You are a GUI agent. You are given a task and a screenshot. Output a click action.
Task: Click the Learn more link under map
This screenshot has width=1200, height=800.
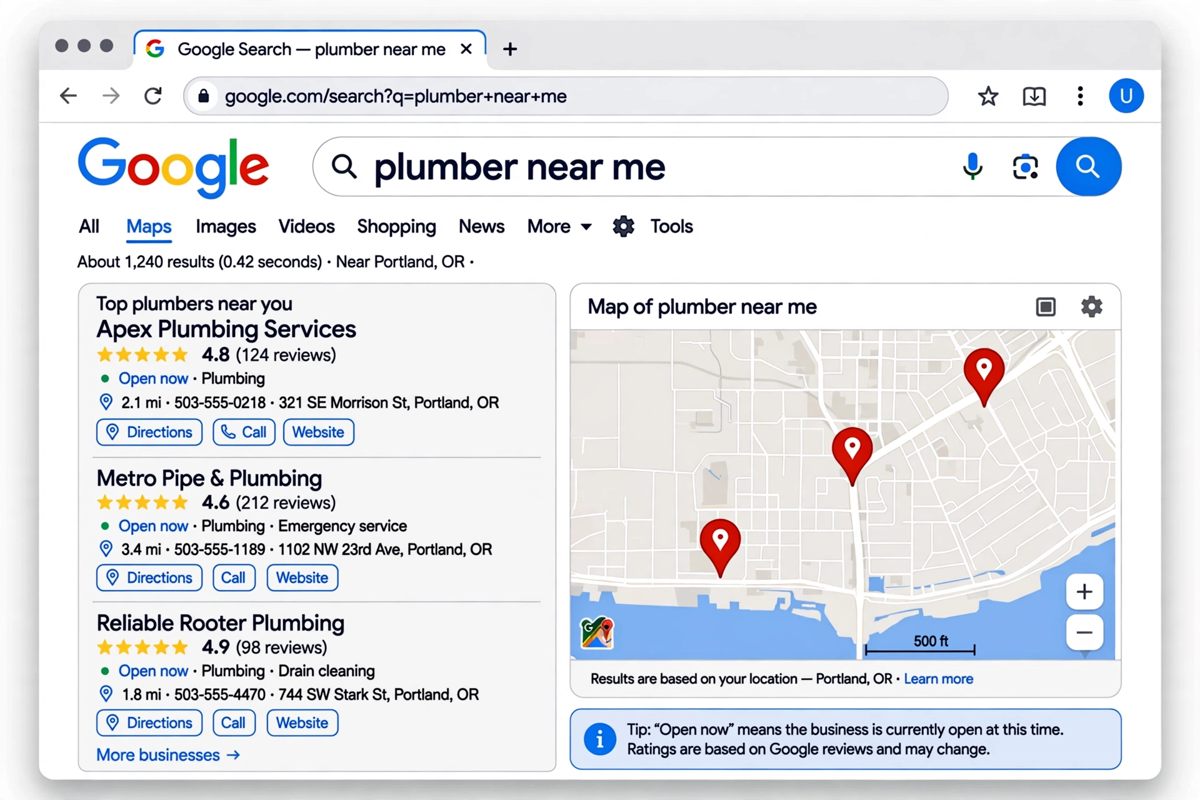[938, 679]
